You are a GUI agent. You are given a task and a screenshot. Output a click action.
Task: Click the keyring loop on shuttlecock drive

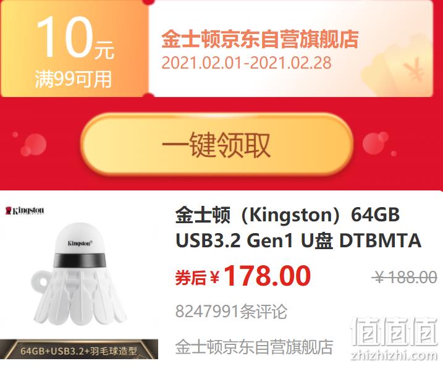pyautogui.click(x=41, y=281)
